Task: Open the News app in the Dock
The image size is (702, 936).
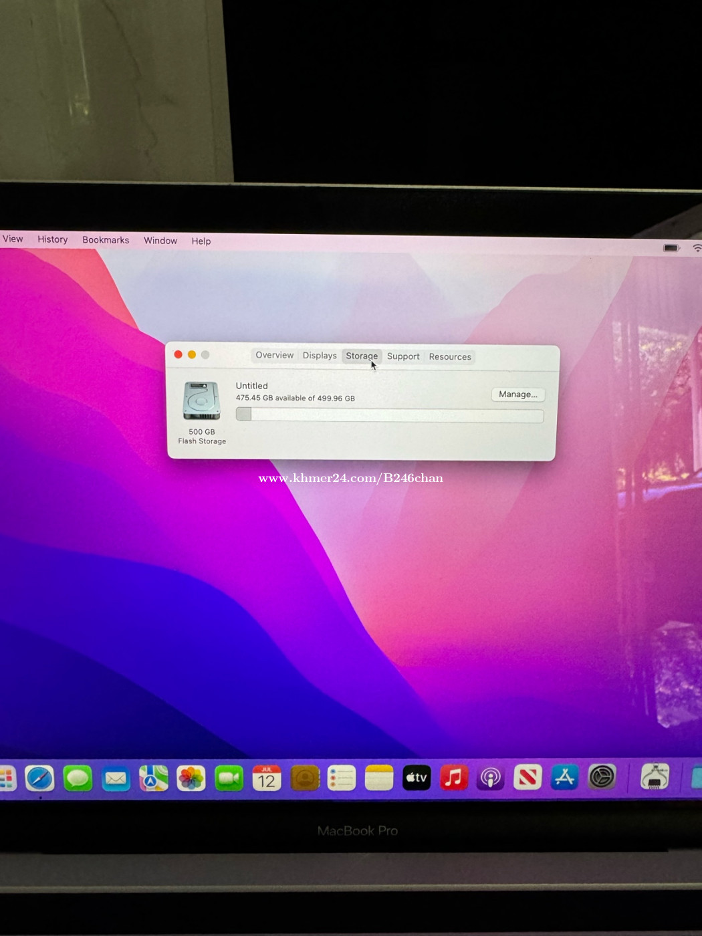Action: 528,778
